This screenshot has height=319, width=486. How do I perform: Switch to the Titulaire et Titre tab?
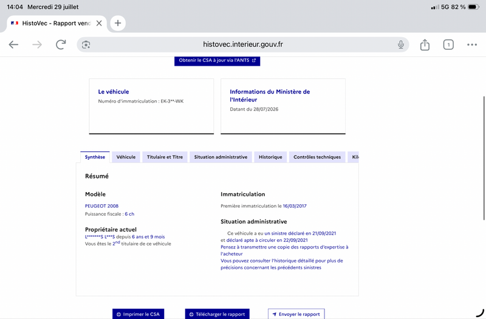(165, 157)
